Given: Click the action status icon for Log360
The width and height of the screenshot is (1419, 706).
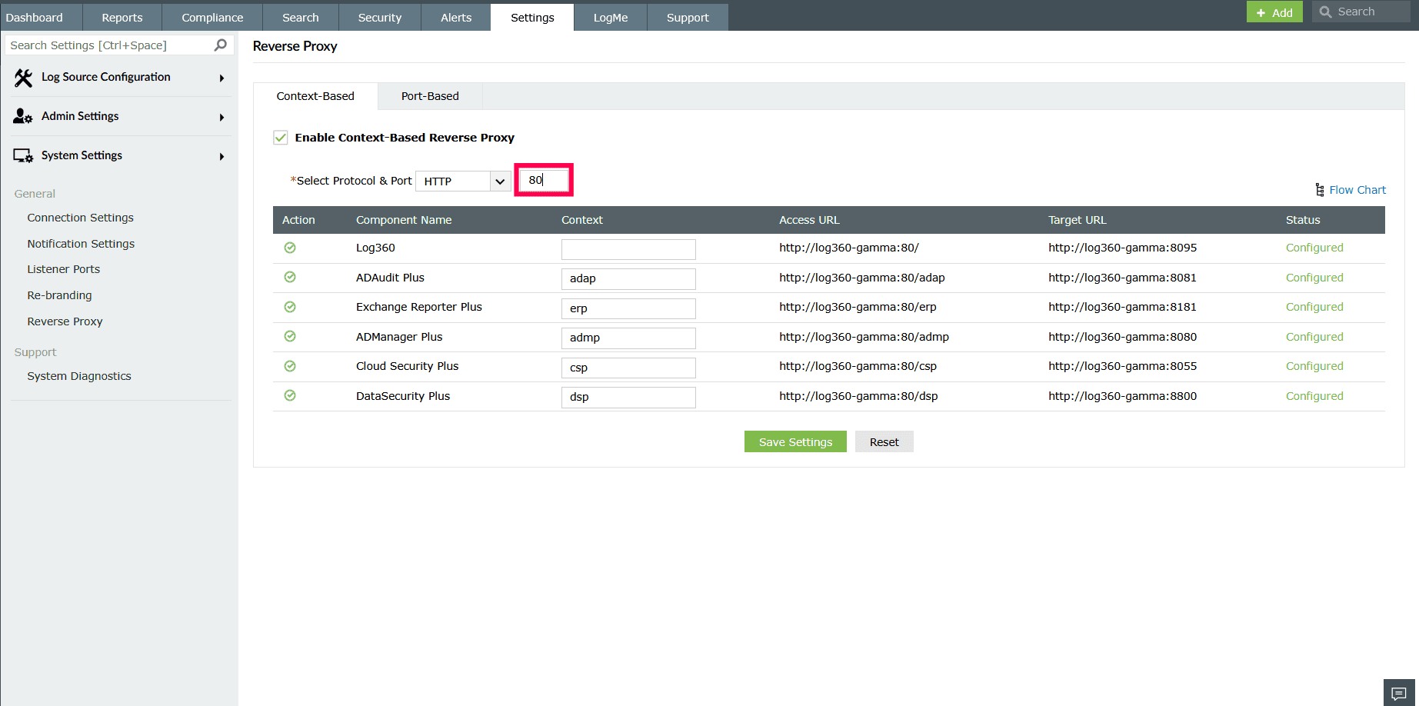Looking at the screenshot, I should [290, 248].
